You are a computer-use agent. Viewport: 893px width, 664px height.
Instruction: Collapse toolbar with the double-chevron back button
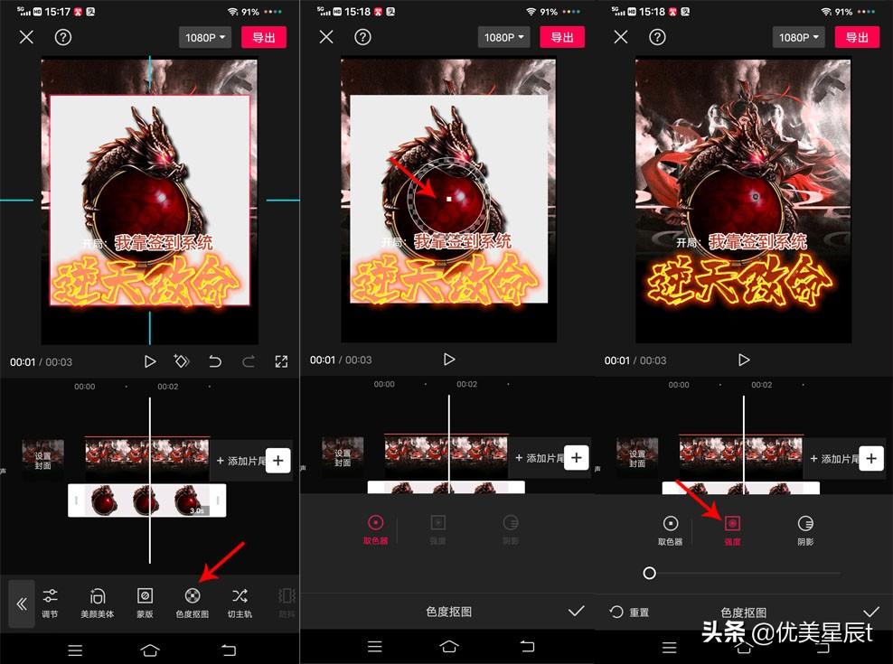pyautogui.click(x=22, y=604)
